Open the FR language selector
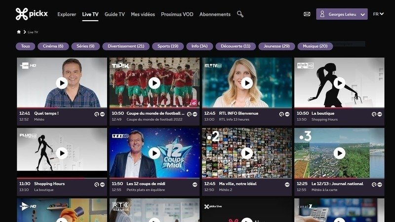 (379, 14)
